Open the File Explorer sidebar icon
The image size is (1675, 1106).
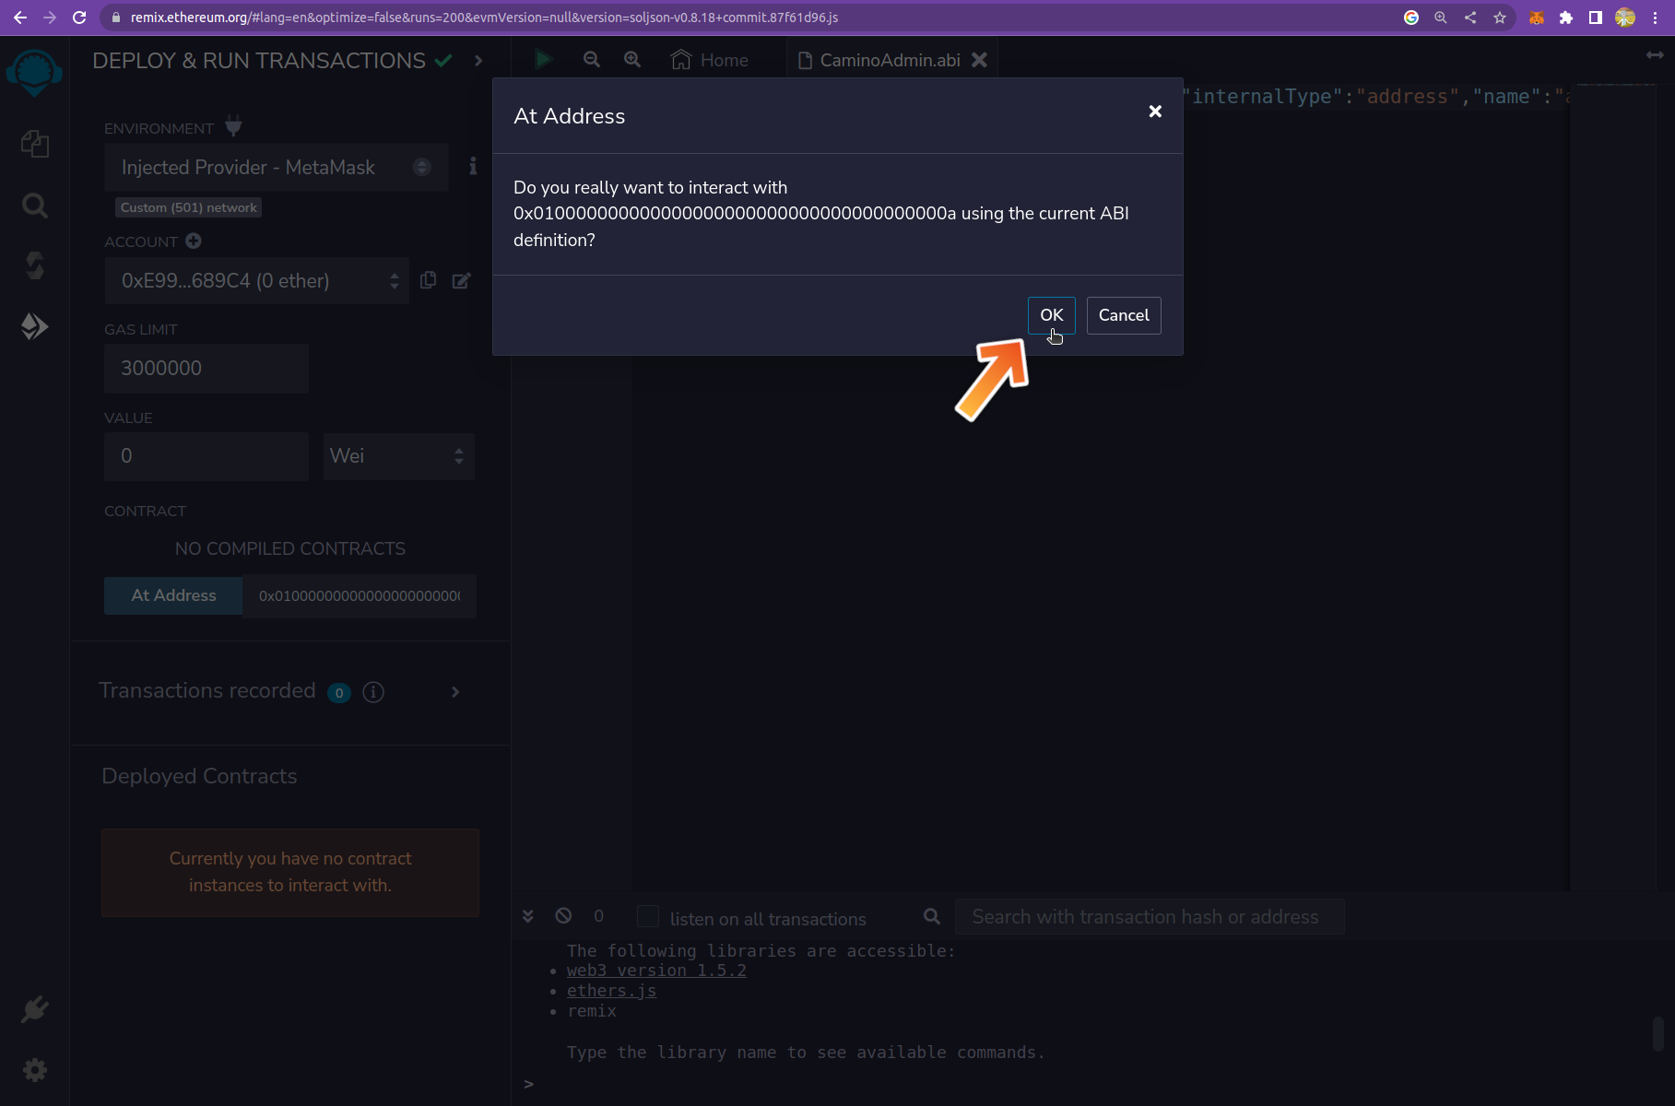point(35,144)
